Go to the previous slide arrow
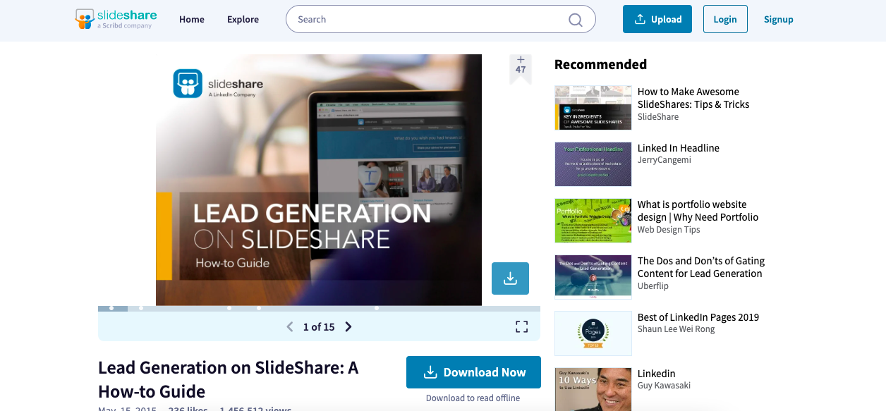886x411 pixels. [289, 327]
